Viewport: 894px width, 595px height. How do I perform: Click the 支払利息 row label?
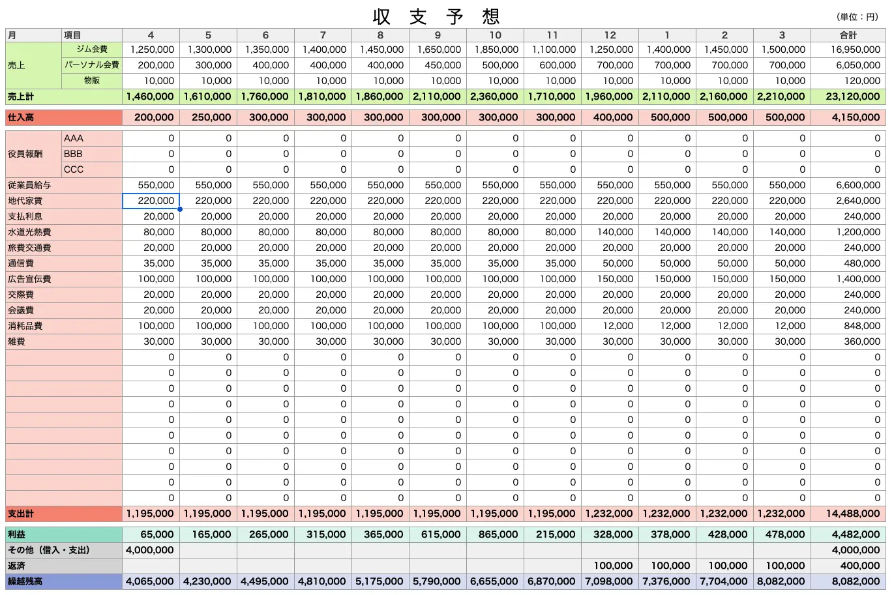pos(64,216)
